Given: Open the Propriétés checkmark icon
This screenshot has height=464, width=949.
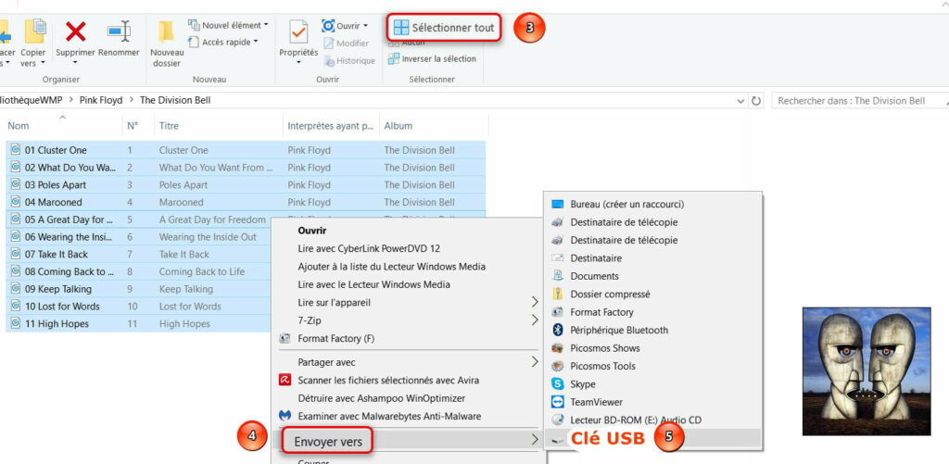Looking at the screenshot, I should 297,31.
